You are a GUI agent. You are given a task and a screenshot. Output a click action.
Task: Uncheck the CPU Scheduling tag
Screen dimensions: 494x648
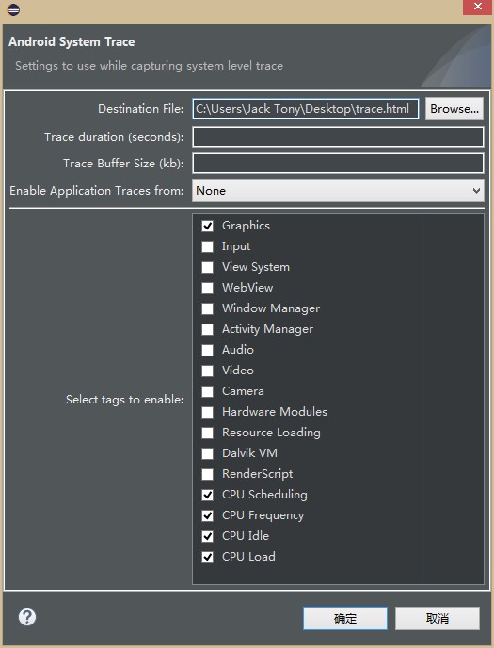207,495
